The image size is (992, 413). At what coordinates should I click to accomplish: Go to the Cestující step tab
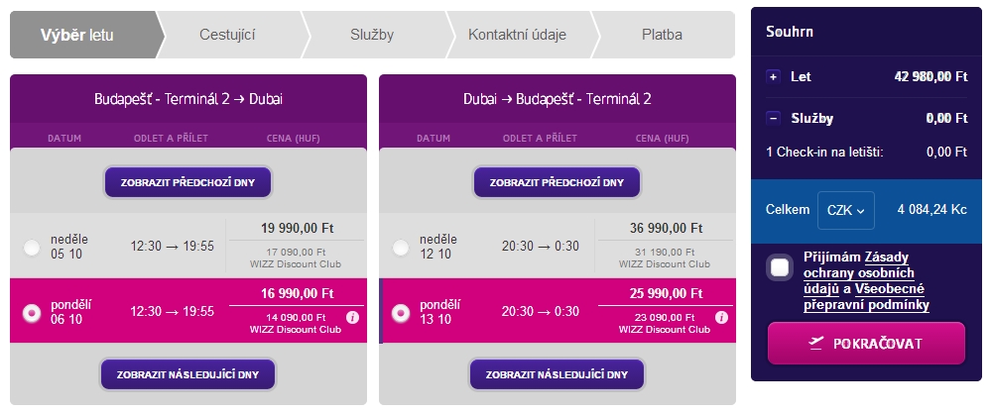coord(229,35)
